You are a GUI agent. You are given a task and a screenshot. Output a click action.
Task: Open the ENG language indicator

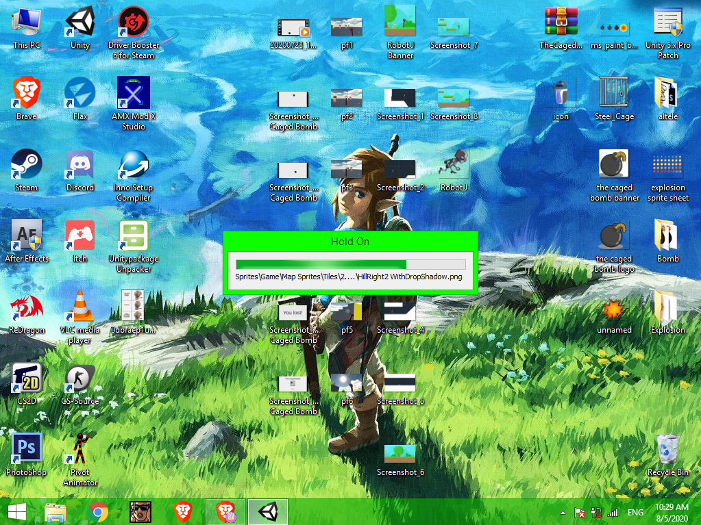(x=635, y=513)
